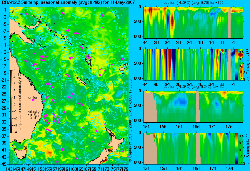Click the vel. S colorbar beside the lat=-22 velocity section
This screenshot has height=171, width=250.
[236, 149]
